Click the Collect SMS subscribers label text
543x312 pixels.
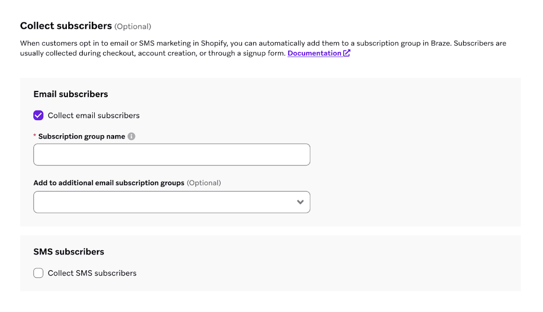pyautogui.click(x=92, y=273)
